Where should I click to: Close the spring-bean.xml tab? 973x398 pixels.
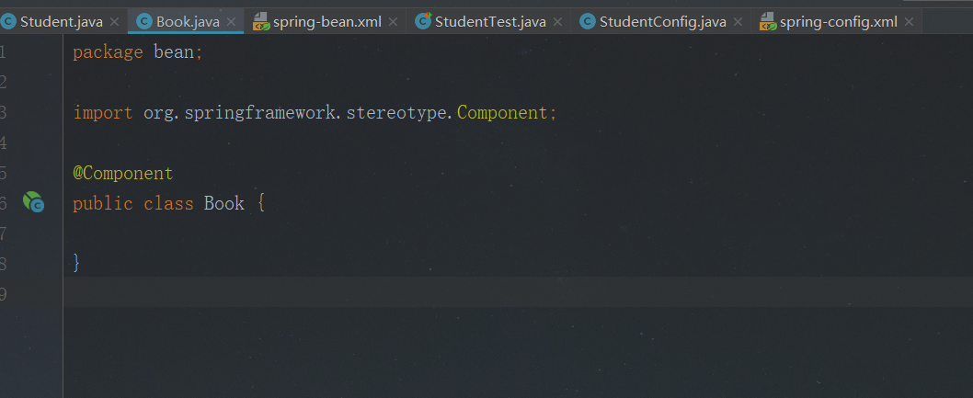393,22
